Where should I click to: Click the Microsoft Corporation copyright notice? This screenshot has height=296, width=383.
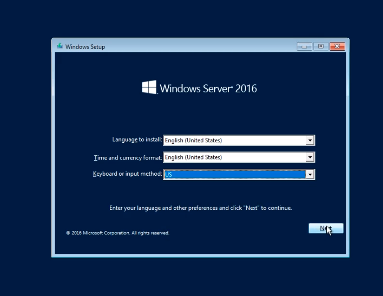(x=117, y=233)
